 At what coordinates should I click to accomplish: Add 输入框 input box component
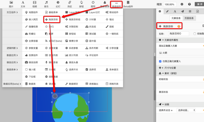click(x=30, y=70)
